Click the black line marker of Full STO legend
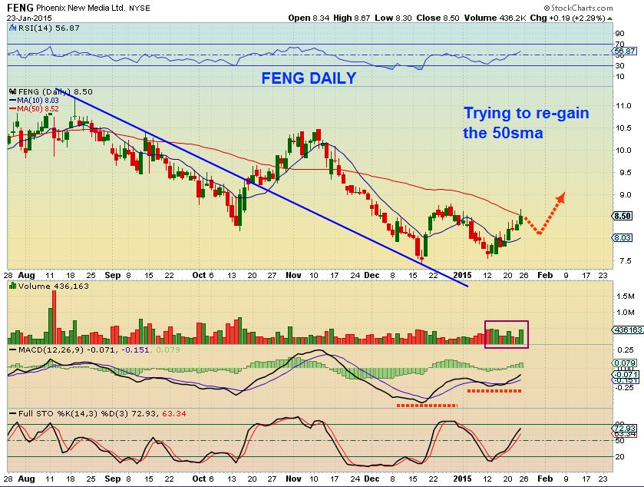The height and width of the screenshot is (487, 644). point(13,413)
